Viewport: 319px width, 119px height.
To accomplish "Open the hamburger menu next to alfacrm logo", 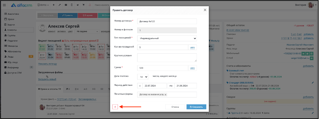I will tap(4, 5).
